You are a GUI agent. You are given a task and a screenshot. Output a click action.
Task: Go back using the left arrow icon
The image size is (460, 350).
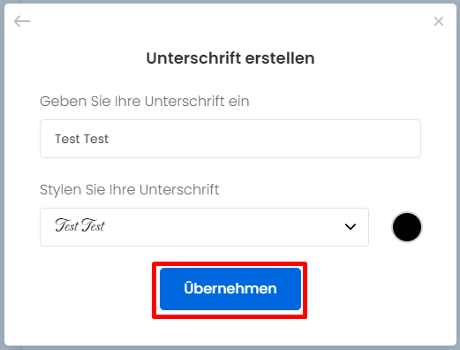pos(22,21)
